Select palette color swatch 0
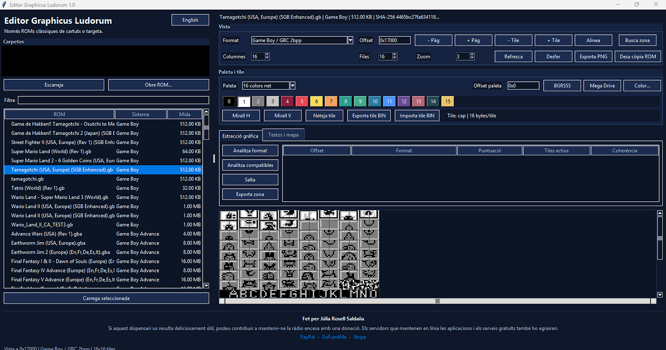666x350 pixels. point(229,101)
